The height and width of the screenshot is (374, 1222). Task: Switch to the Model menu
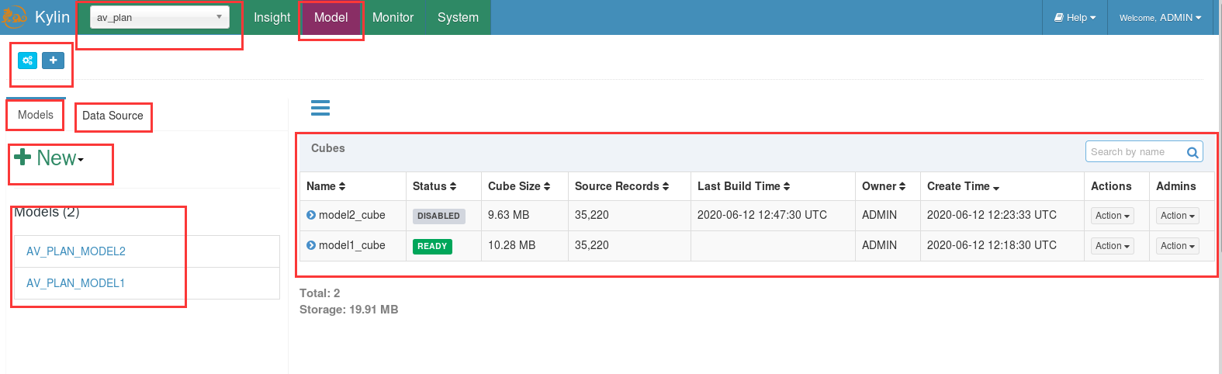pos(331,17)
